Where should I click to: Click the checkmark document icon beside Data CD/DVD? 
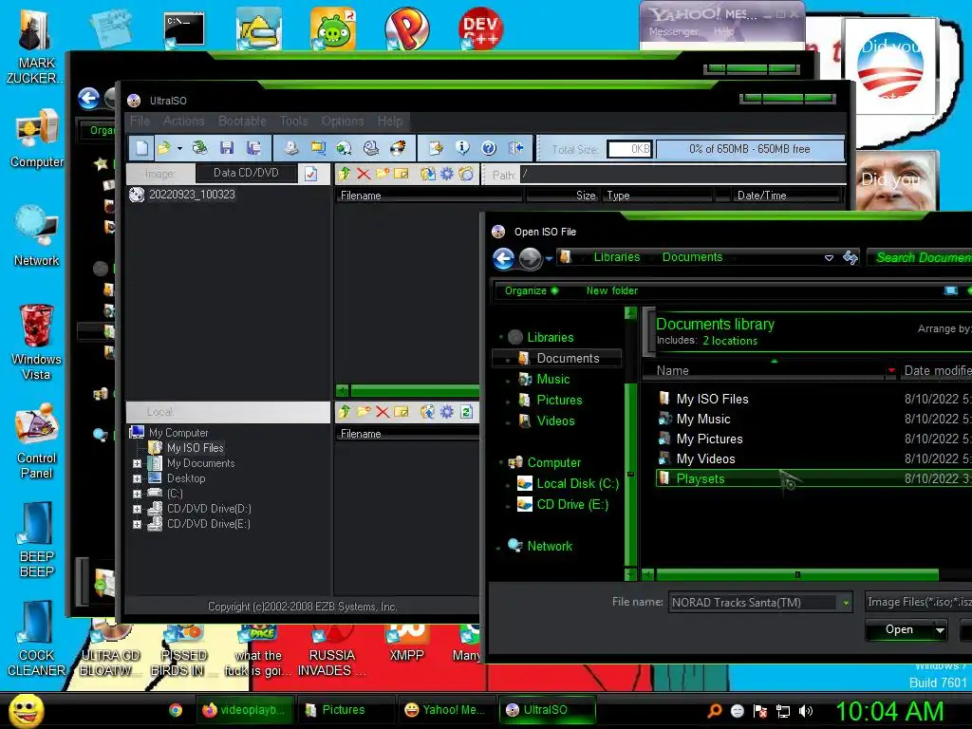tap(310, 174)
